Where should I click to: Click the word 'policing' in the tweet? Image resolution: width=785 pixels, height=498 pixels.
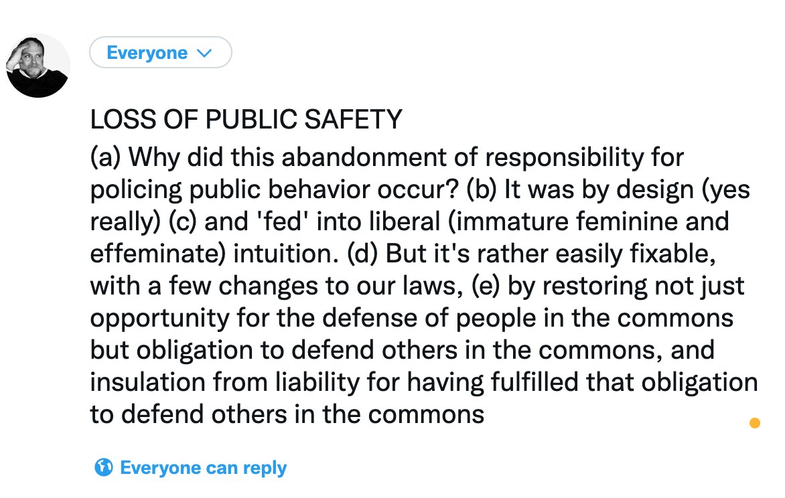pos(125,189)
